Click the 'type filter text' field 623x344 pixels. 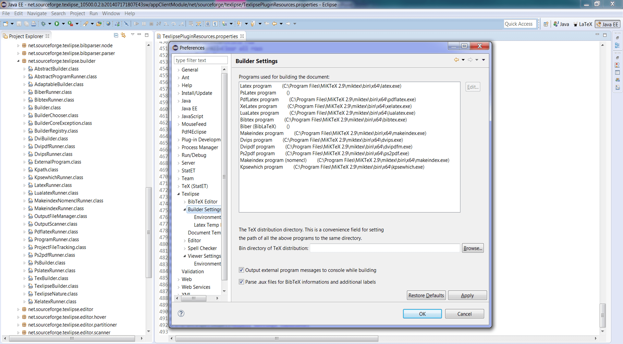tap(201, 60)
